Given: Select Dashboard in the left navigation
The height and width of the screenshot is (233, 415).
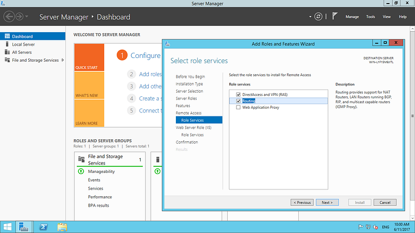Looking at the screenshot, I should tap(33, 36).
